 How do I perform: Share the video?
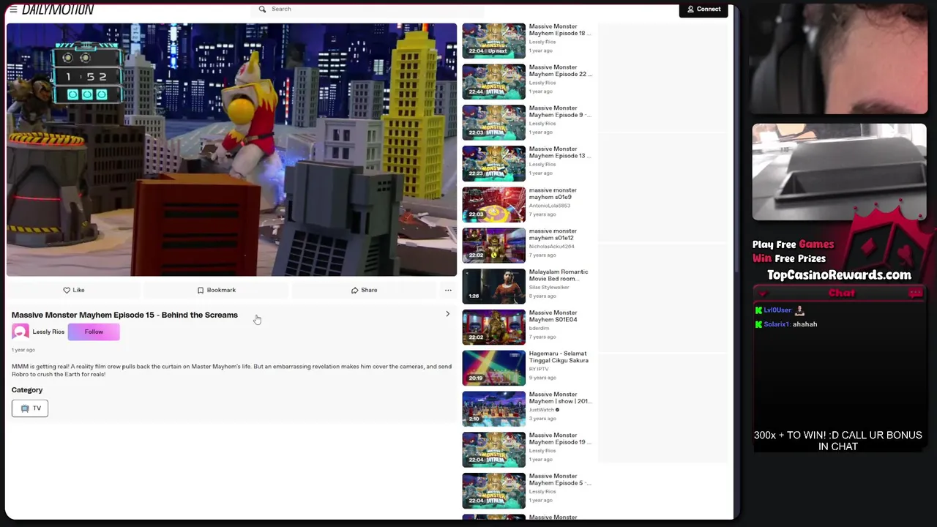(364, 290)
